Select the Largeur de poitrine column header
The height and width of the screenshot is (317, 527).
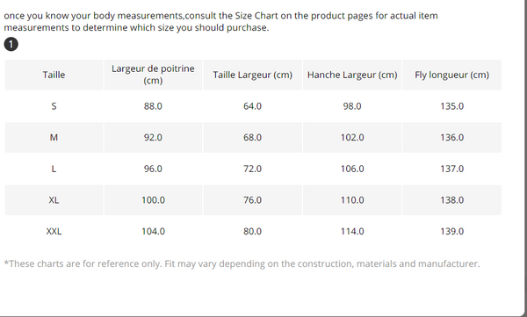(153, 75)
